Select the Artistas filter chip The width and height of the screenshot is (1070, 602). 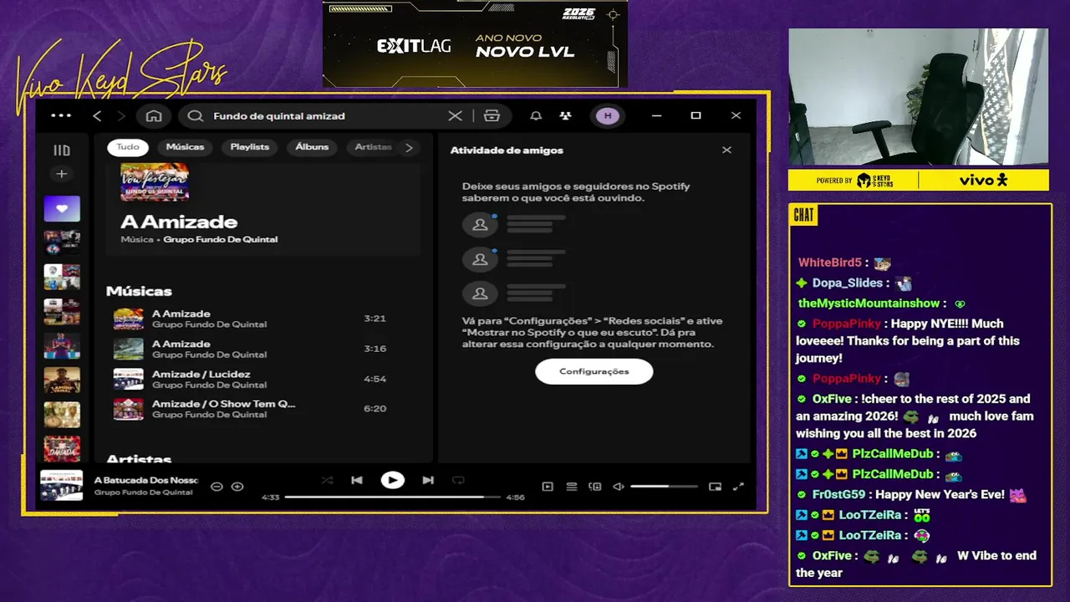pyautogui.click(x=373, y=147)
